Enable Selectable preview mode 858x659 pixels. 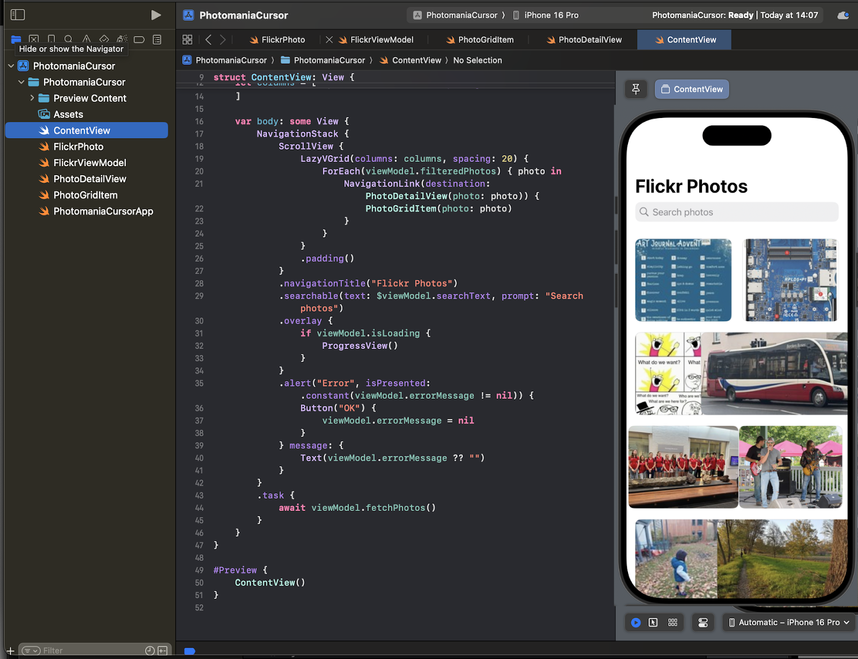[x=653, y=623]
